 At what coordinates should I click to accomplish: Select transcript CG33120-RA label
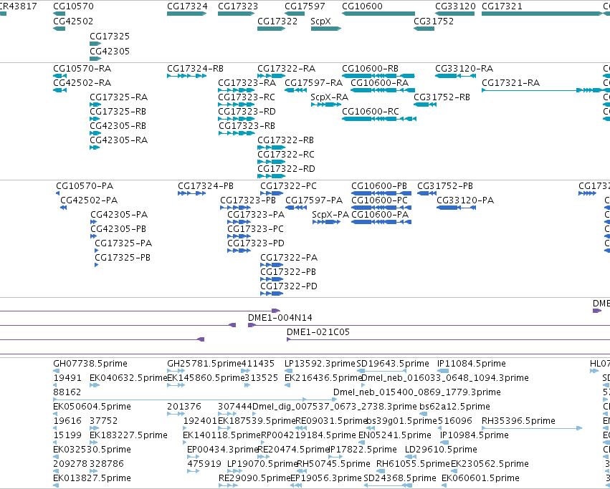[x=464, y=69]
